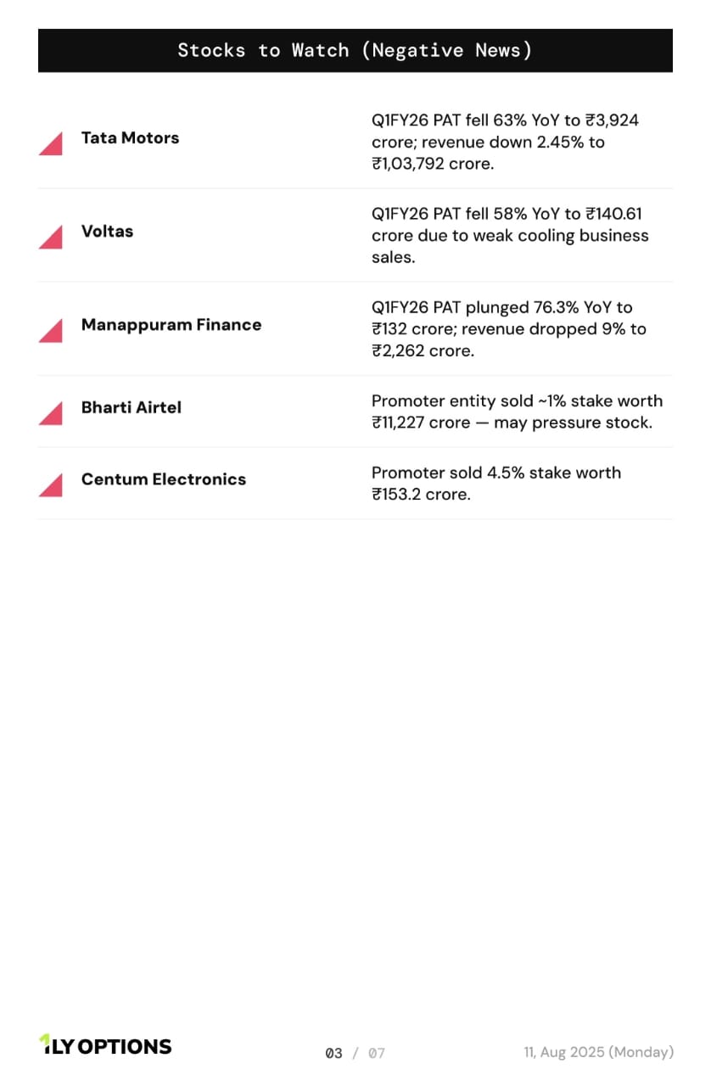Select the Bharti Airtel stock name

click(132, 407)
